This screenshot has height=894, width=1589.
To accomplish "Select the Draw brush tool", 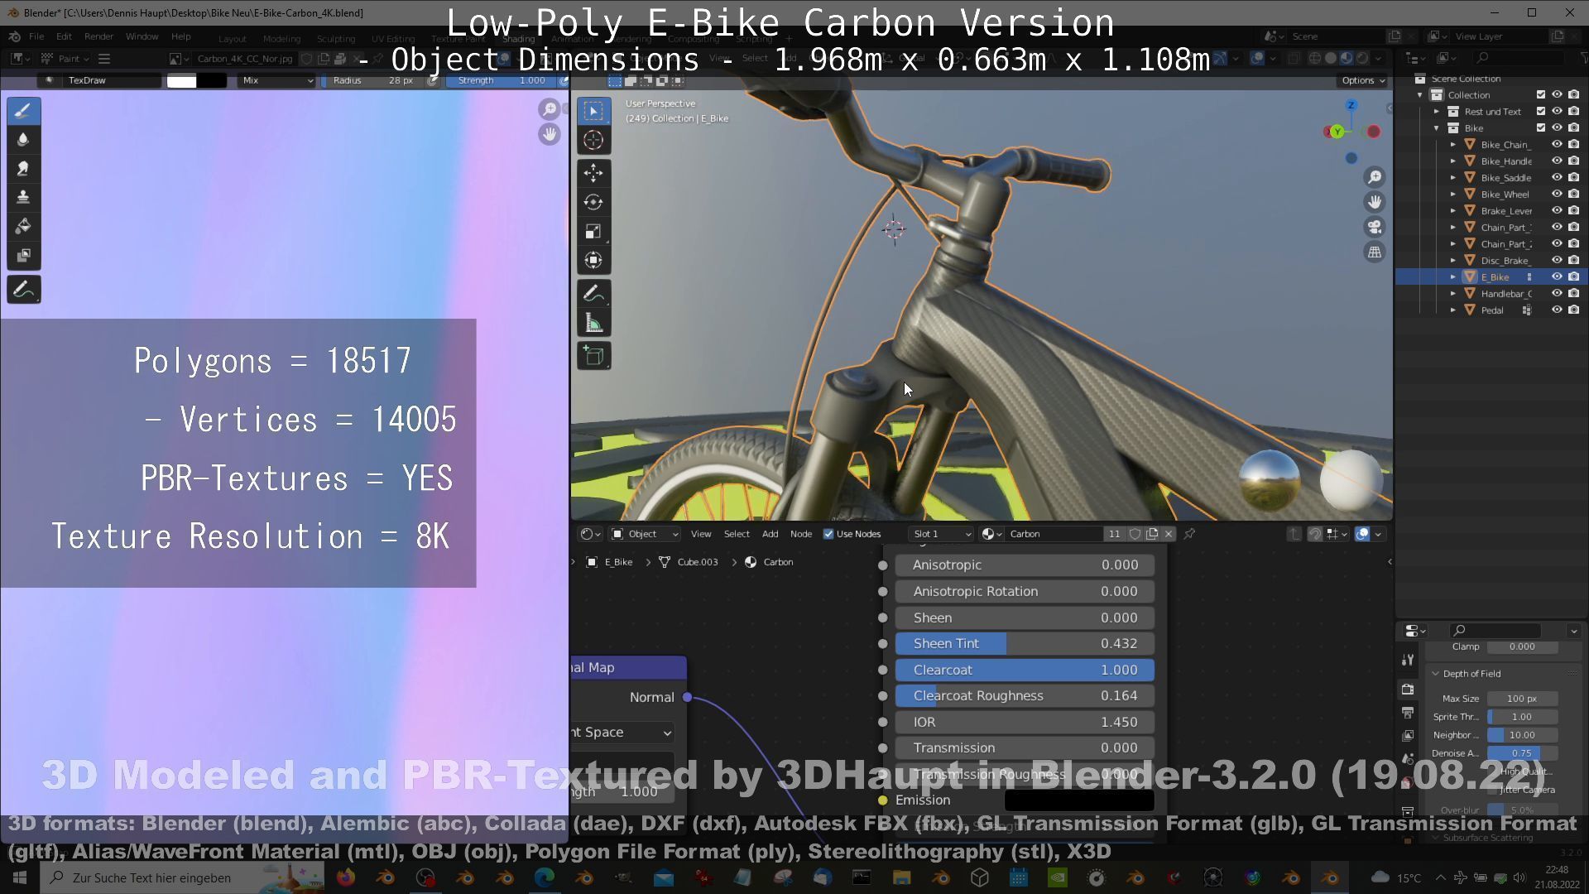I will [23, 111].
